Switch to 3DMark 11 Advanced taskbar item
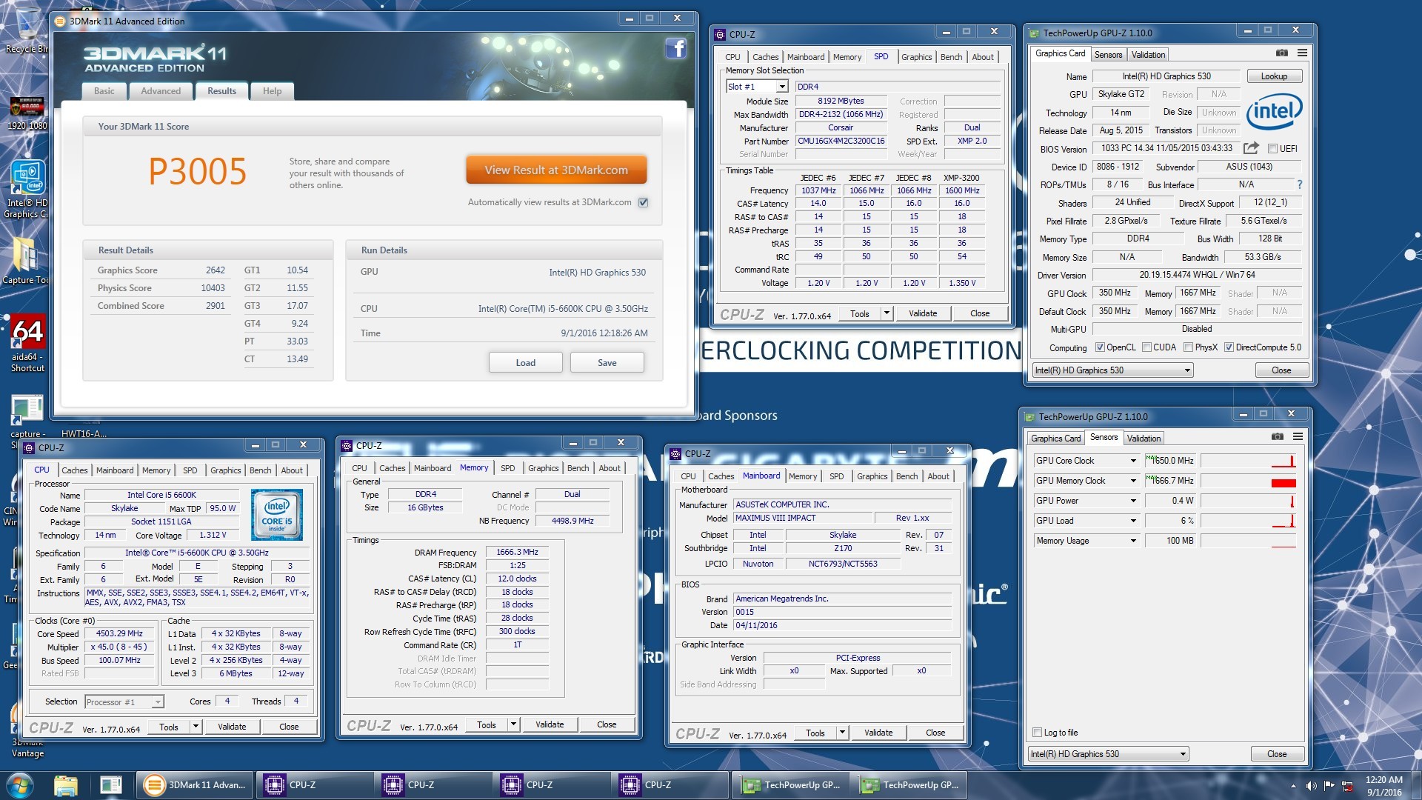 [195, 785]
